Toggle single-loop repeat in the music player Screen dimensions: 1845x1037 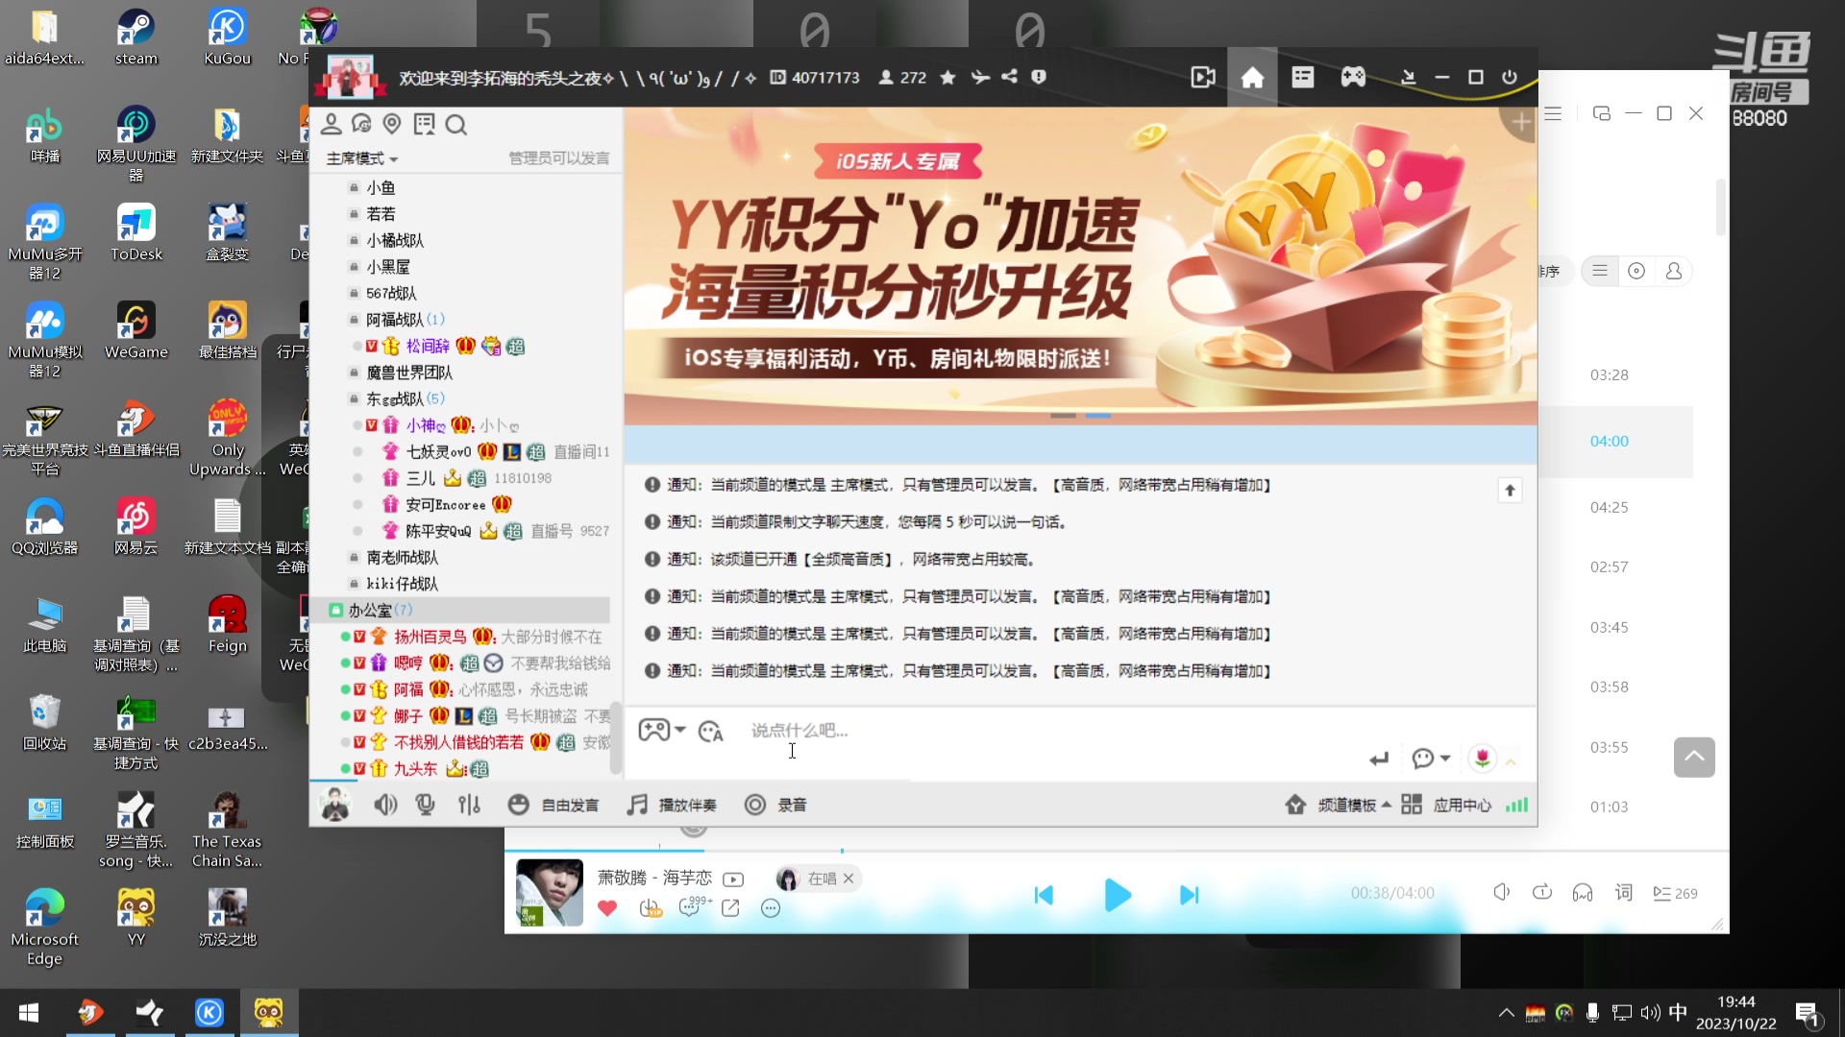pos(1542,894)
